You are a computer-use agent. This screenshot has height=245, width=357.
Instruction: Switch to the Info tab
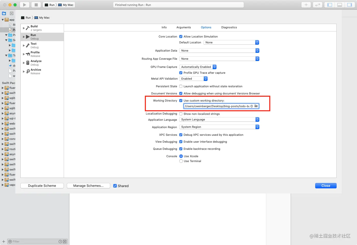click(164, 27)
